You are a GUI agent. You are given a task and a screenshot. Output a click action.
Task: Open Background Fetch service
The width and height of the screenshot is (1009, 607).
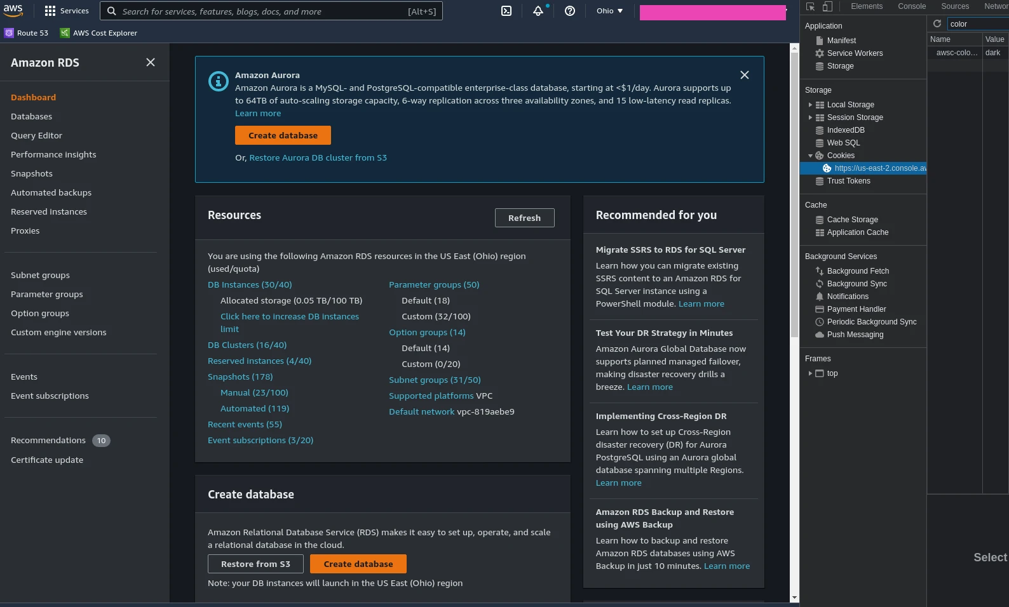pos(858,271)
